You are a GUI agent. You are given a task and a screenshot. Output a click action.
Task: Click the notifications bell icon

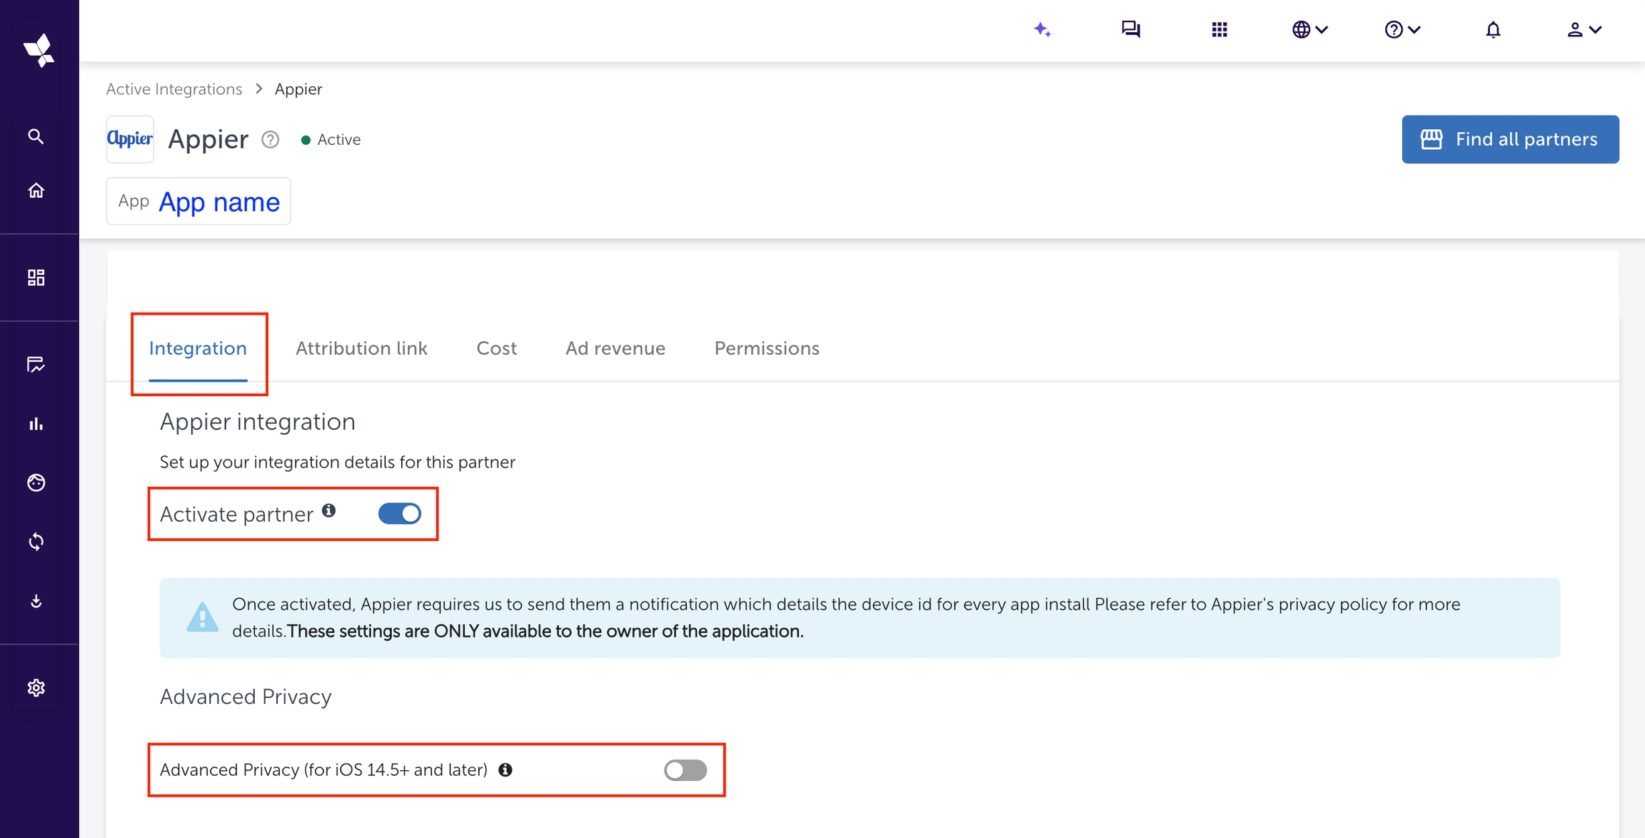pos(1493,30)
